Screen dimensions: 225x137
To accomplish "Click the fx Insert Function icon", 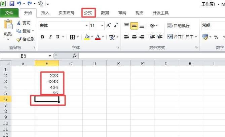I will [74, 56].
